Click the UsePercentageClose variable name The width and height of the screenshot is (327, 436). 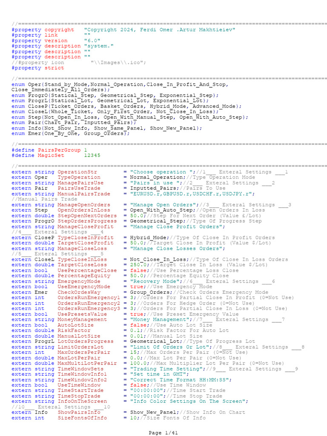[87, 270]
